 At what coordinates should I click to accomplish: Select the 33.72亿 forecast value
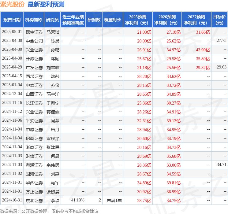click(x=174, y=85)
